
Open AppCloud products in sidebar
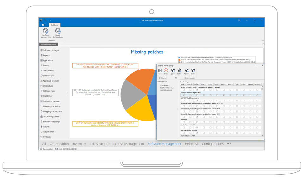pyautogui.click(x=50, y=81)
